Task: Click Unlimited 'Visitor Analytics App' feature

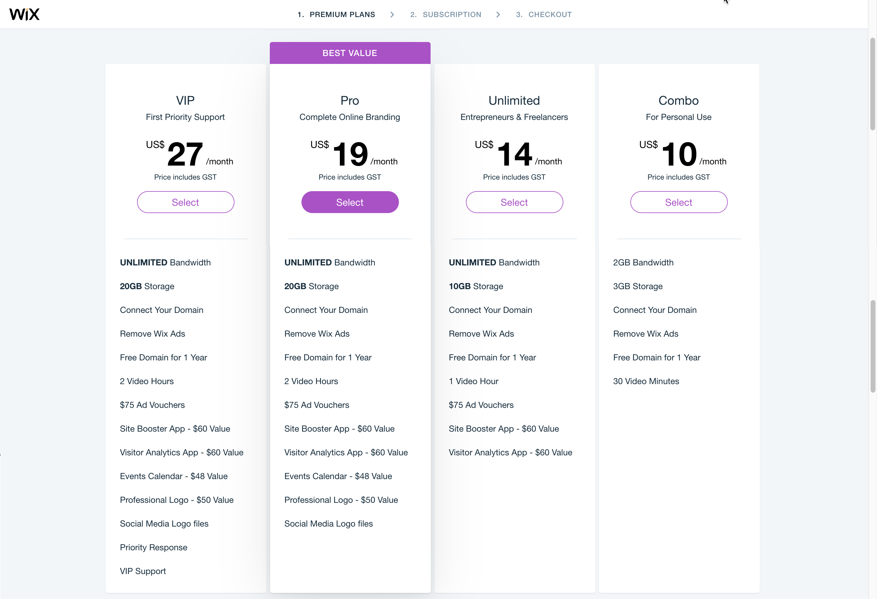Action: 511,452
